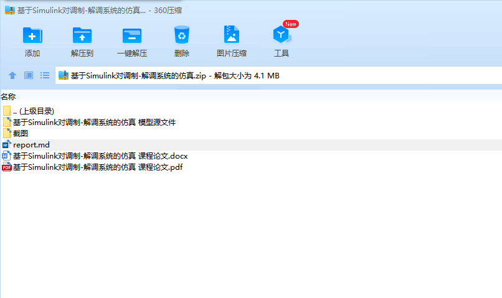This screenshot has height=298, width=502.
Task: Select the .. (上级目录) parent folder row
Action: pyautogui.click(x=251, y=111)
